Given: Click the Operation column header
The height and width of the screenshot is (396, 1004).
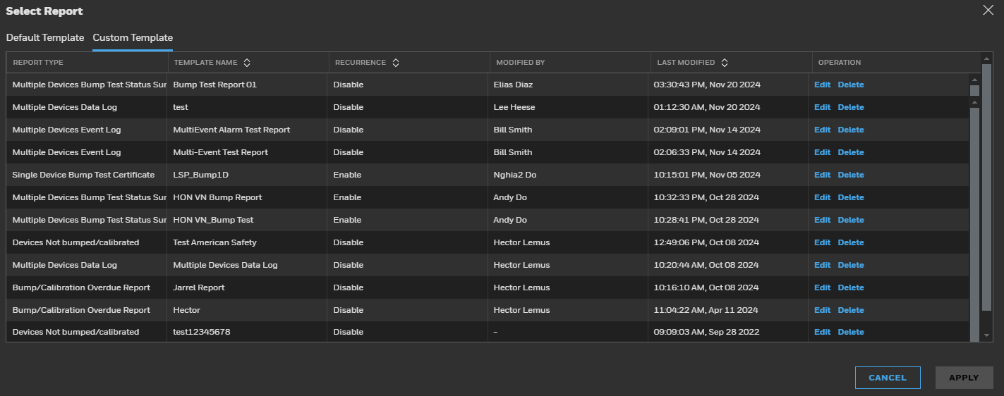Looking at the screenshot, I should pos(840,63).
